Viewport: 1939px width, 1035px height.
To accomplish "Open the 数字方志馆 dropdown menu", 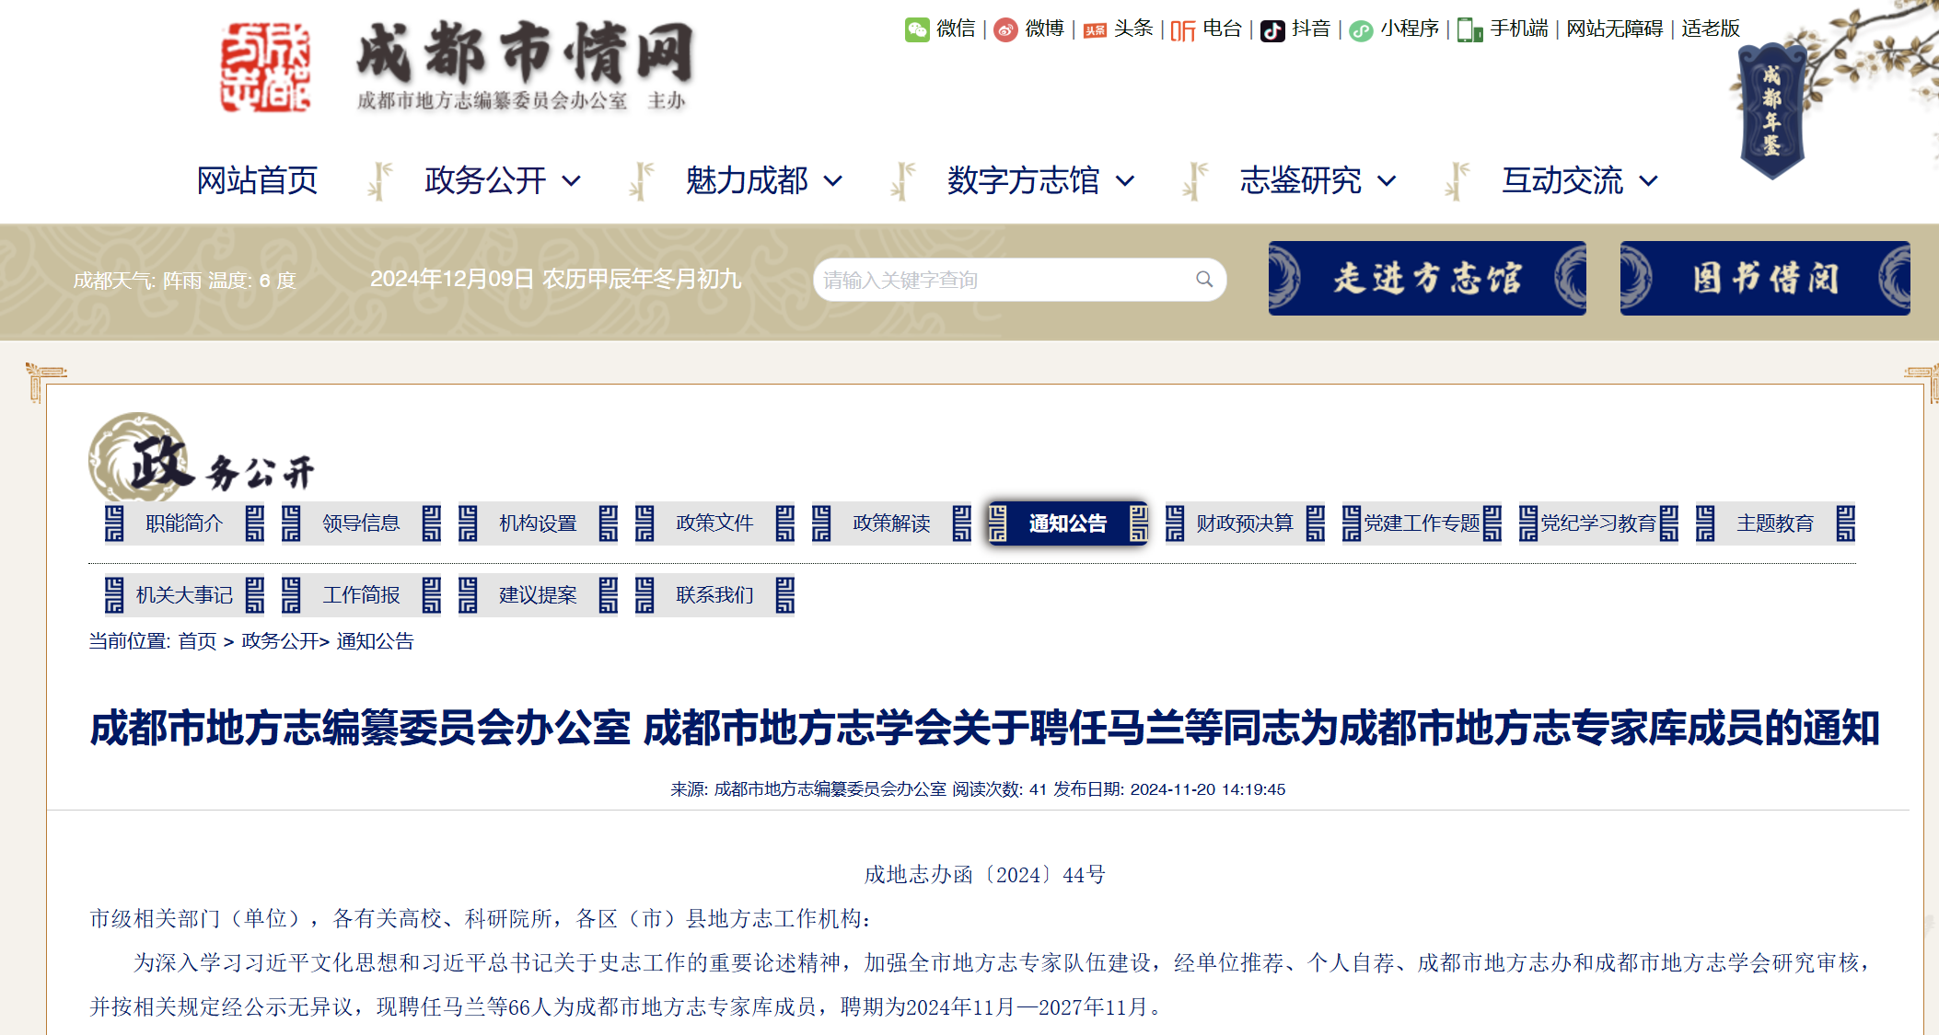I will click(1125, 181).
